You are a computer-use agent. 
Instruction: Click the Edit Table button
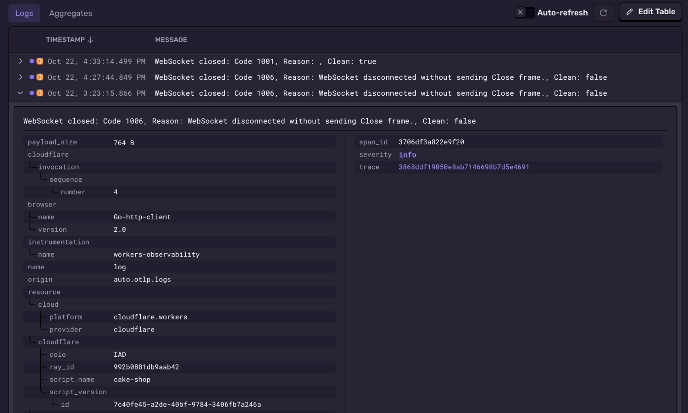coord(650,11)
